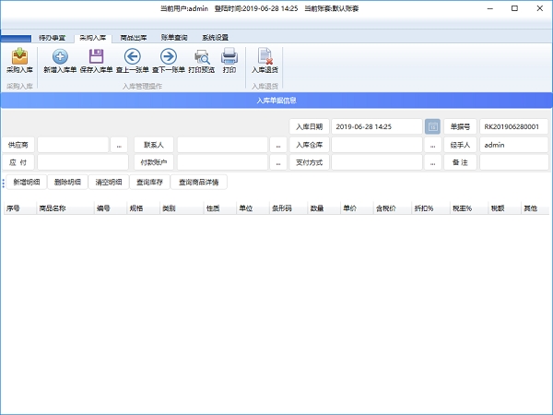Go to previous receipt via 查上一张单
The height and width of the screenshot is (415, 553).
pyautogui.click(x=131, y=61)
